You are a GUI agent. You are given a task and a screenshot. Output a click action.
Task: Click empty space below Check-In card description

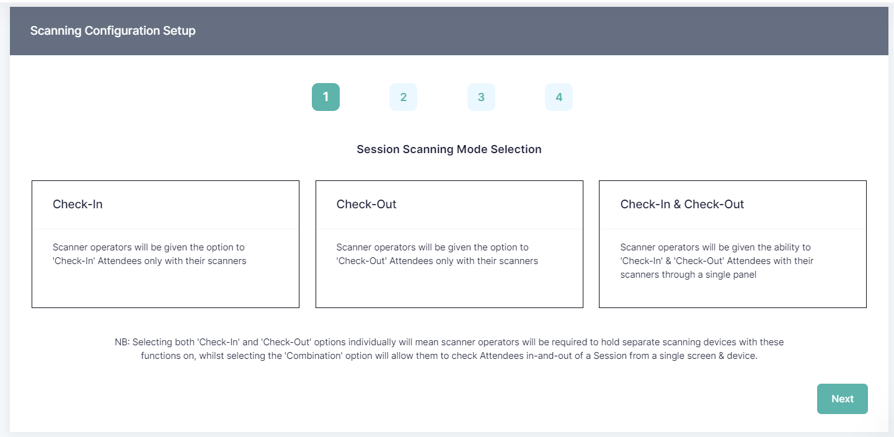pos(166,288)
